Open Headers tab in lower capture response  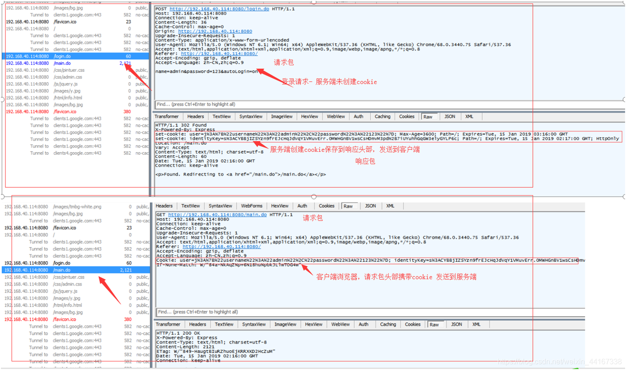197,324
